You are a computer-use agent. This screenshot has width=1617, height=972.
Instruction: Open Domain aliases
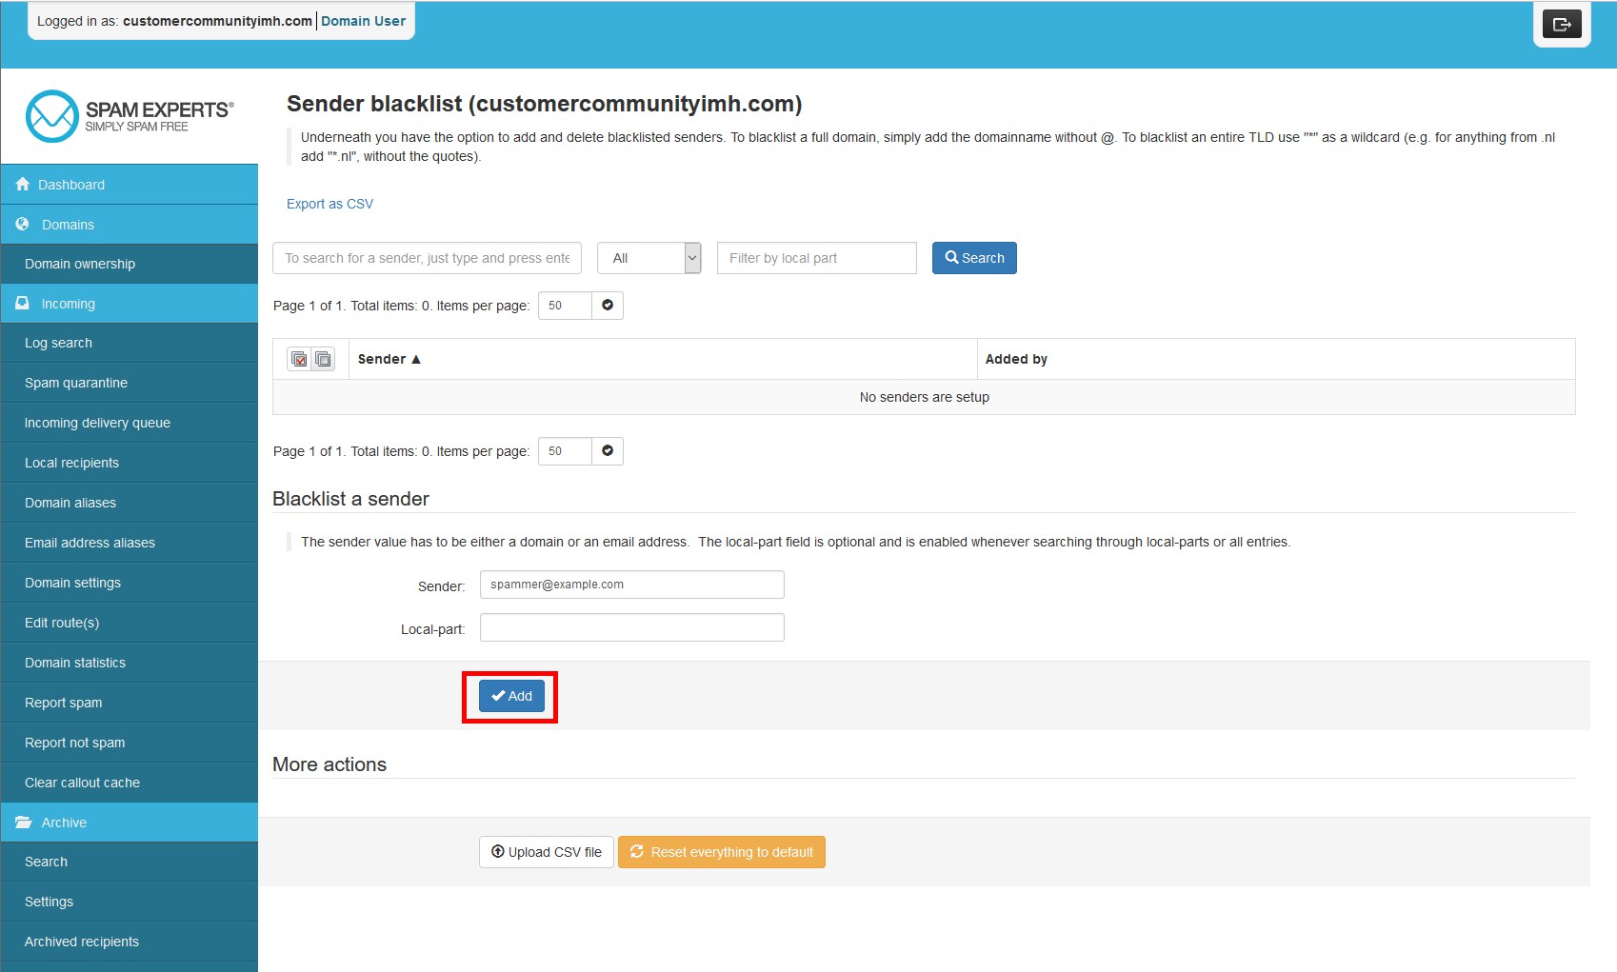(x=130, y=503)
